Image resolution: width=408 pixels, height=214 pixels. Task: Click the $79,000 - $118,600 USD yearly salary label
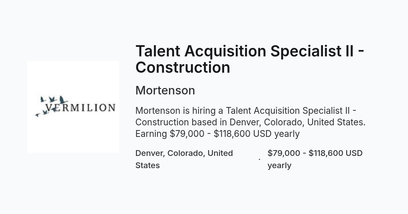coord(315,159)
